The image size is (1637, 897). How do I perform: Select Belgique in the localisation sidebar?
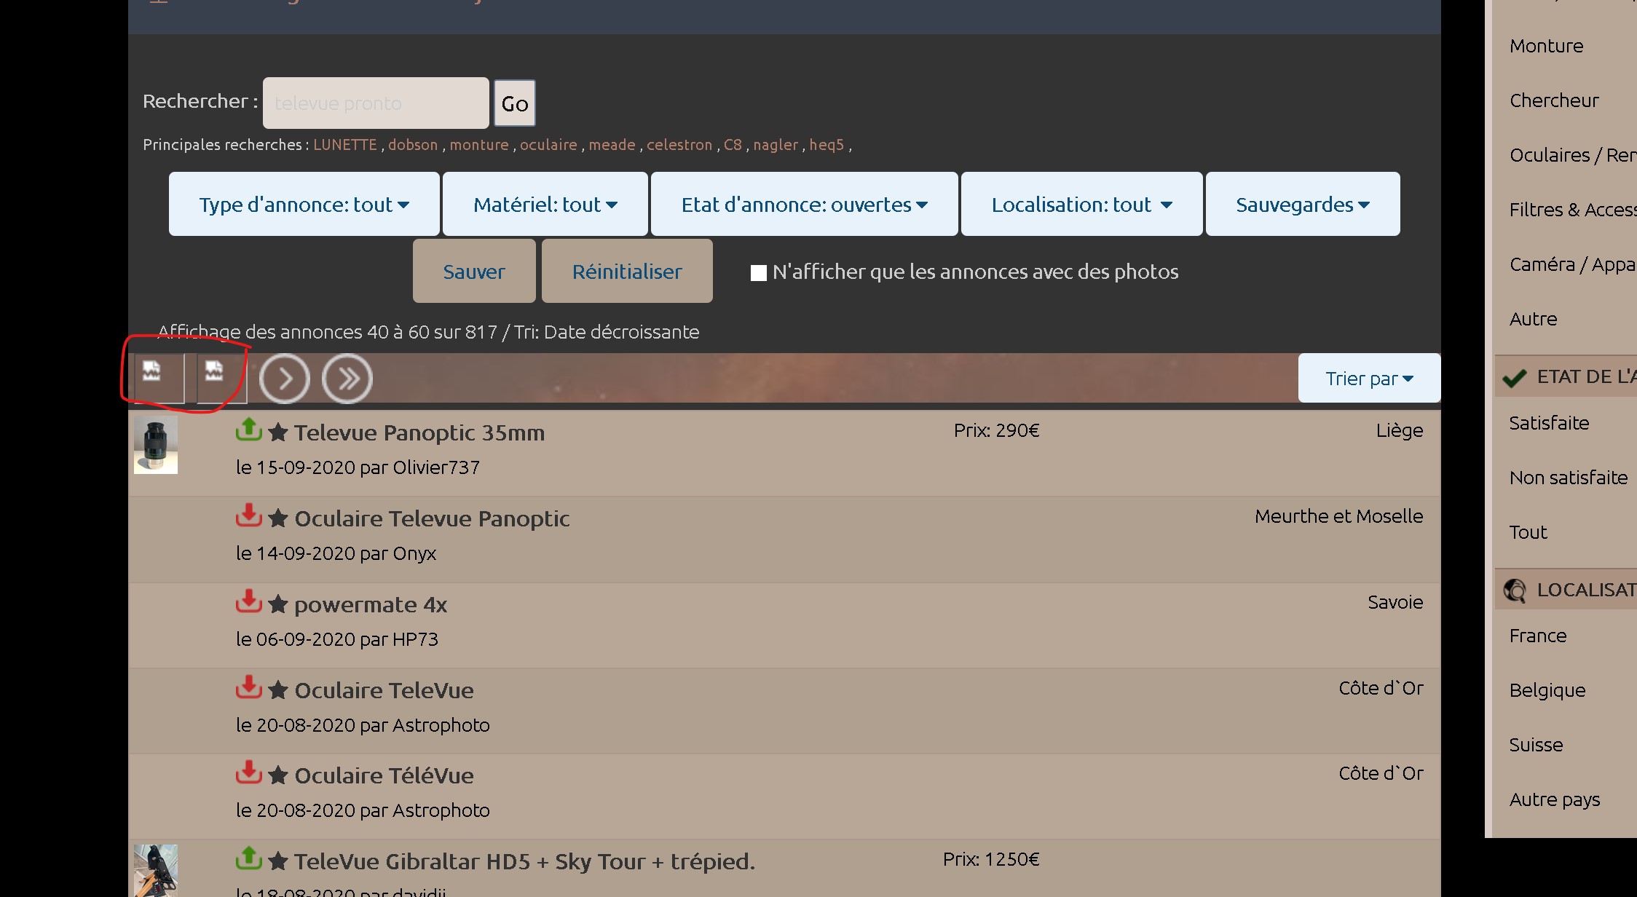1547,690
